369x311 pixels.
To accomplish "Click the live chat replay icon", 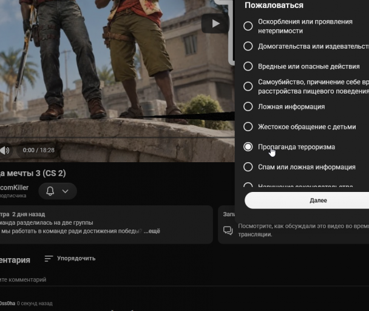I will click(228, 230).
